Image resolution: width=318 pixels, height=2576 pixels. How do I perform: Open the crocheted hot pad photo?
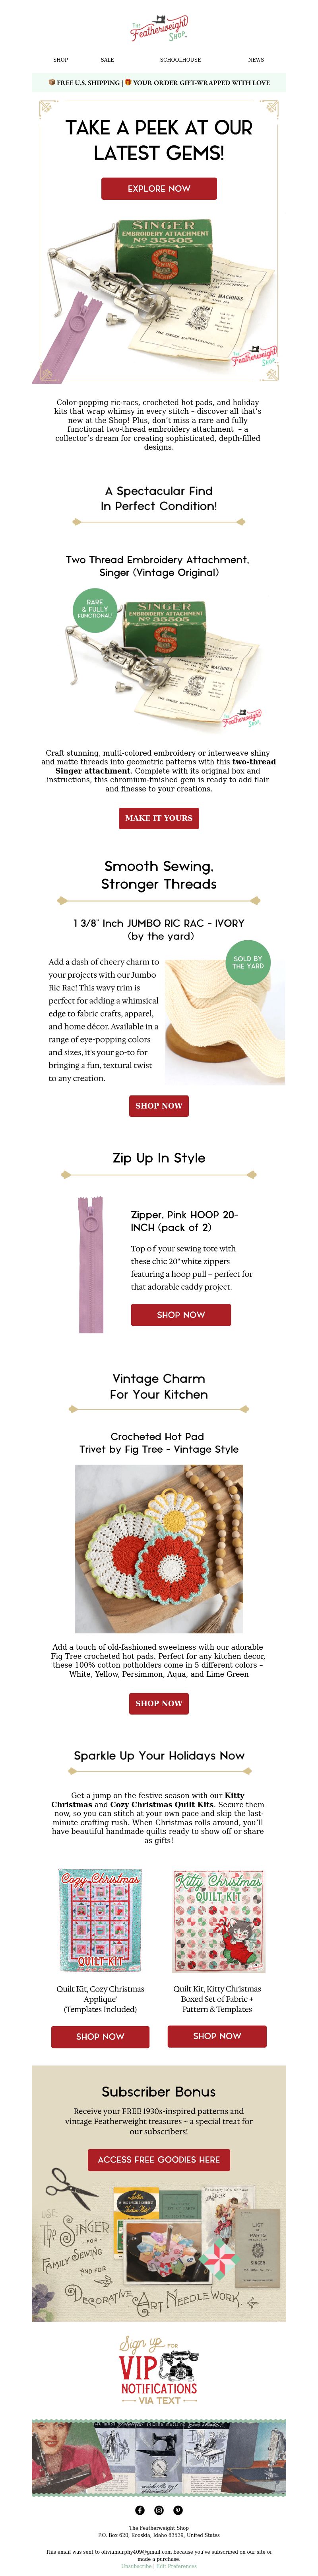pyautogui.click(x=159, y=1549)
